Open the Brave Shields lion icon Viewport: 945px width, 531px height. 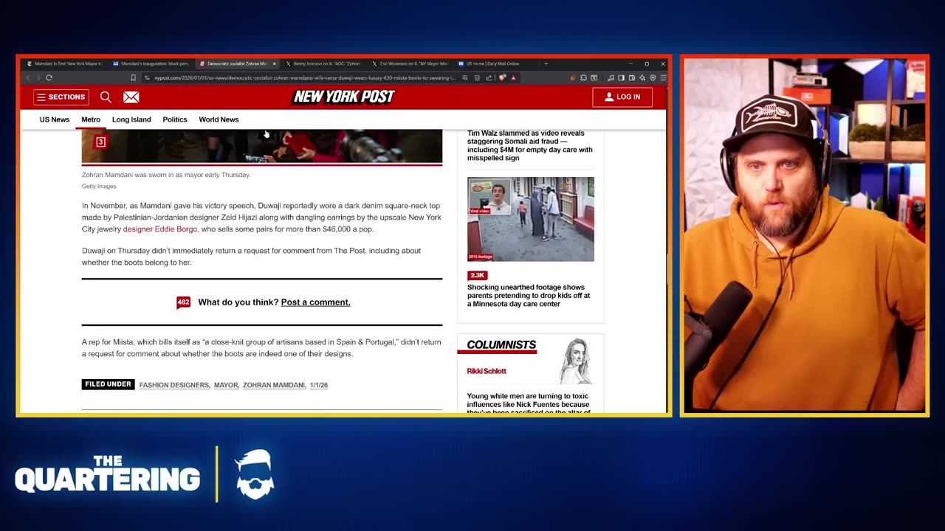[503, 77]
